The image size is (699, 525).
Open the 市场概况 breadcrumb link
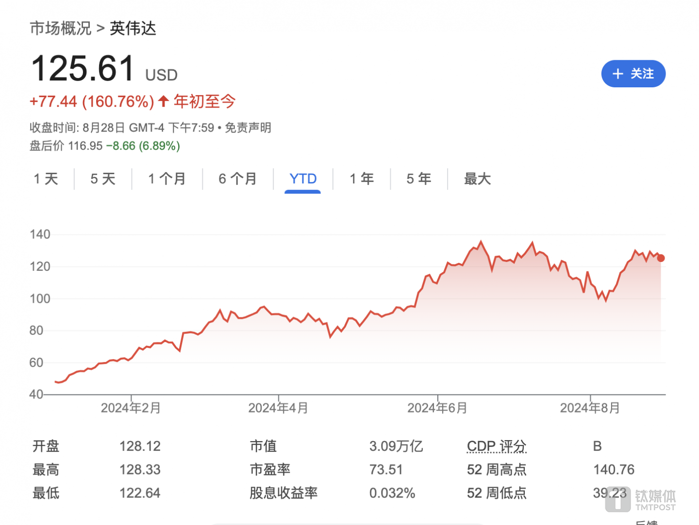click(61, 29)
